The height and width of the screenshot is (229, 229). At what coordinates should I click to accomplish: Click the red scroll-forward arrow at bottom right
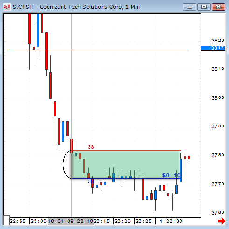pyautogui.click(x=222, y=221)
